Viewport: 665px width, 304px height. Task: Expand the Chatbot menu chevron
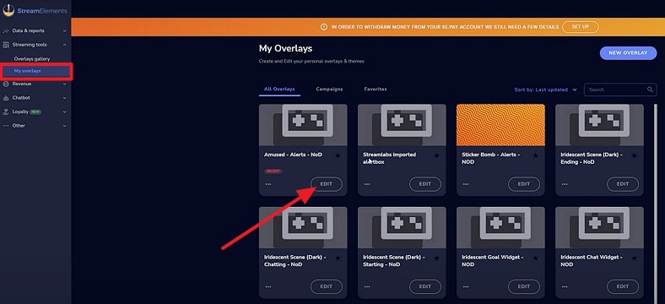coord(64,98)
